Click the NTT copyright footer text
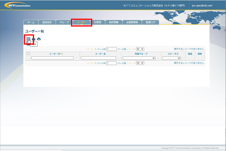The width and height of the screenshot is (226, 151). point(190,148)
